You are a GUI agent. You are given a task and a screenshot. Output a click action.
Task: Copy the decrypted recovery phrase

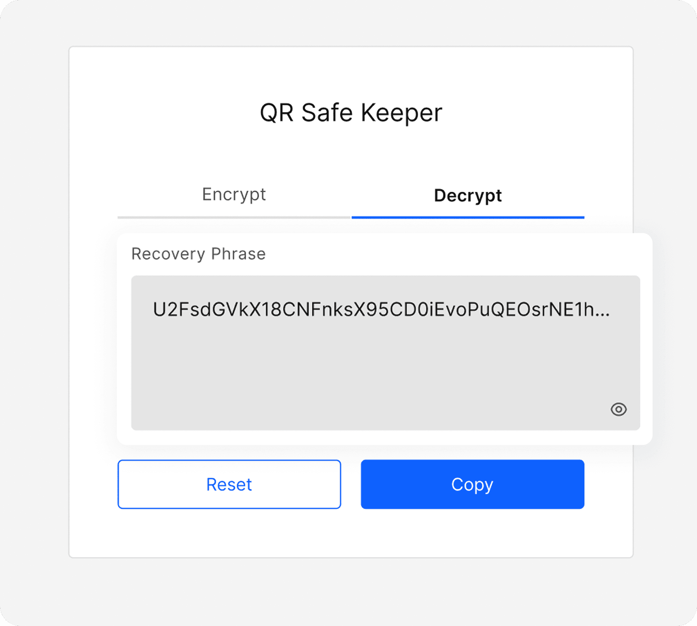click(472, 484)
